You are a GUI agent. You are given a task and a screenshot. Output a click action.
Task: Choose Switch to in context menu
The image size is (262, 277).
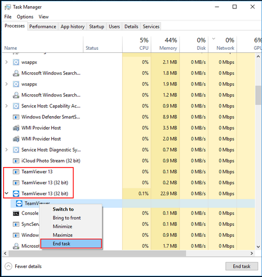click(71, 209)
